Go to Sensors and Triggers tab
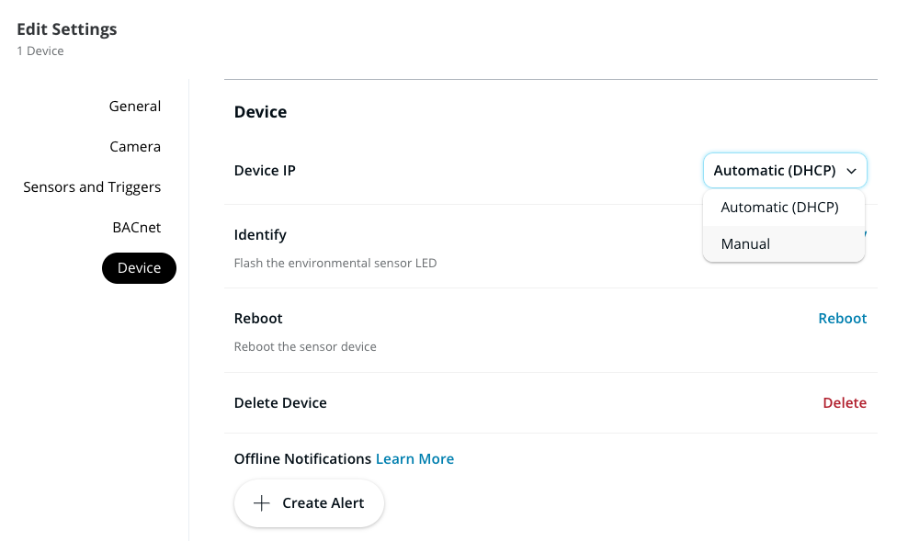This screenshot has height=541, width=908. coord(92,187)
